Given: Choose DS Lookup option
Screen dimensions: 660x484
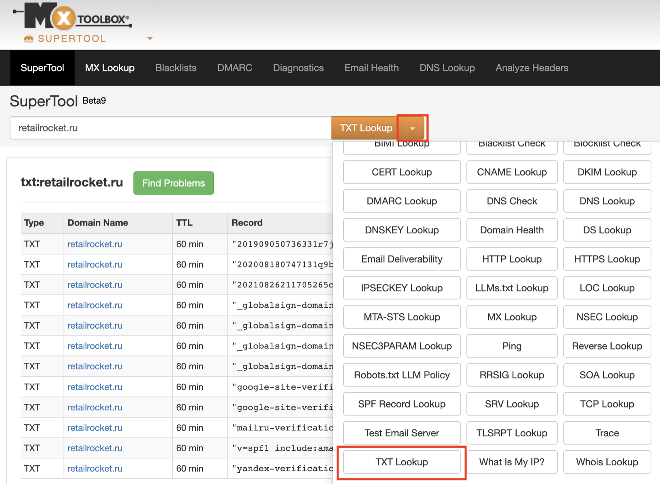Looking at the screenshot, I should 607,230.
